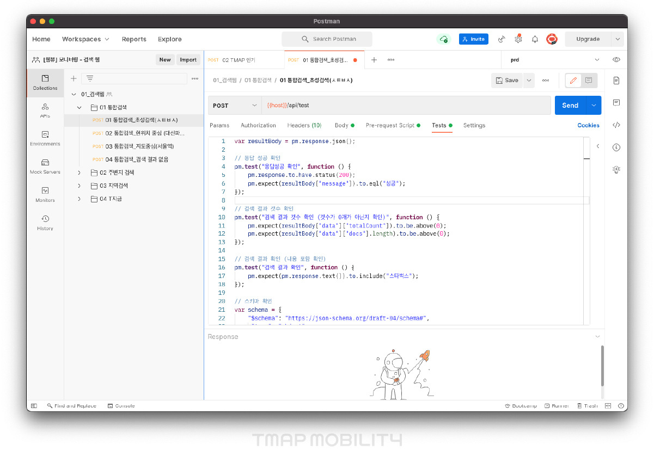
Task: Open the Mock Servers sidebar panel
Action: [45, 166]
